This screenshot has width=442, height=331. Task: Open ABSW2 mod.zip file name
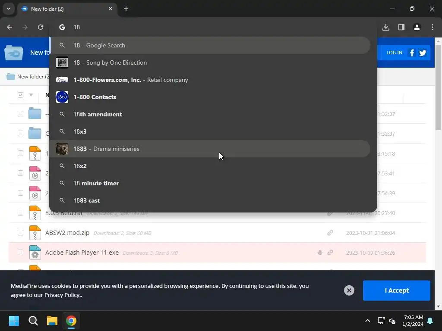(x=67, y=233)
